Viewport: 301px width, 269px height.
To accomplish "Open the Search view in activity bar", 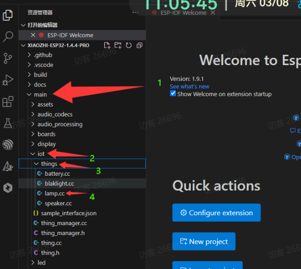I will (8, 37).
